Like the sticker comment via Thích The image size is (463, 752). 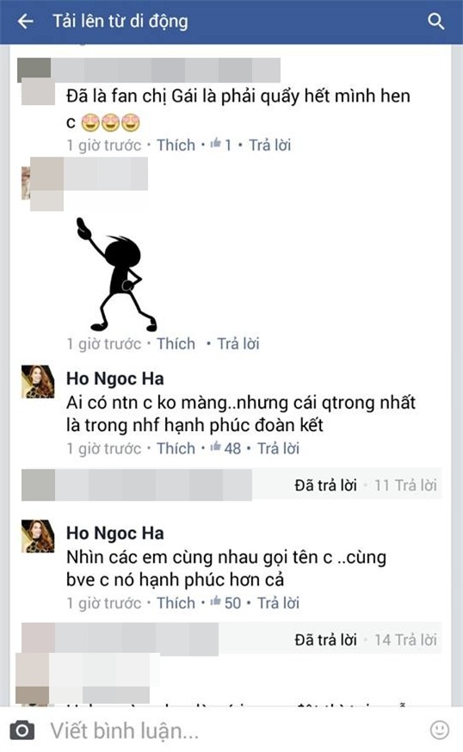176,343
